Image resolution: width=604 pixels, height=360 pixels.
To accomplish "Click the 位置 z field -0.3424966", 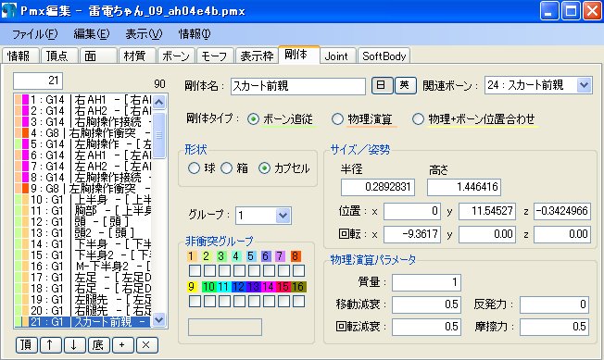I will tap(562, 211).
